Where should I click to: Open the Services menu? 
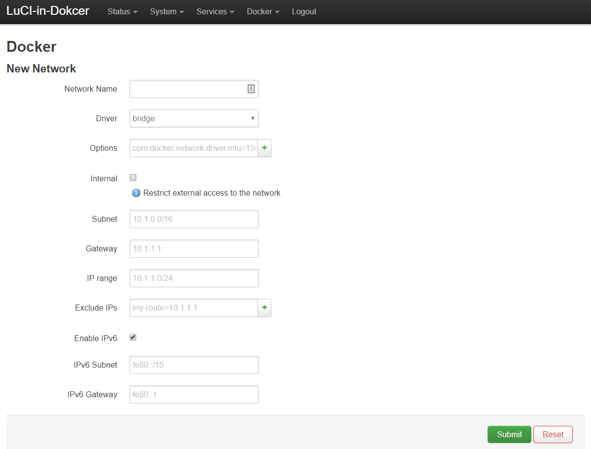point(215,12)
